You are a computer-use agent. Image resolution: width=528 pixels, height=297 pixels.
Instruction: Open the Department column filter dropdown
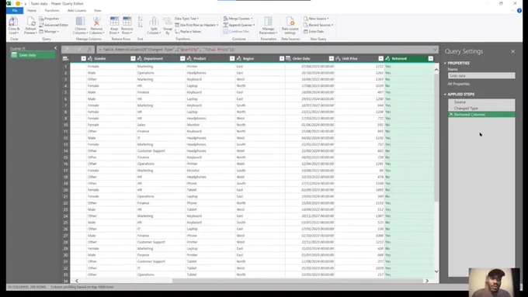pyautogui.click(x=182, y=58)
